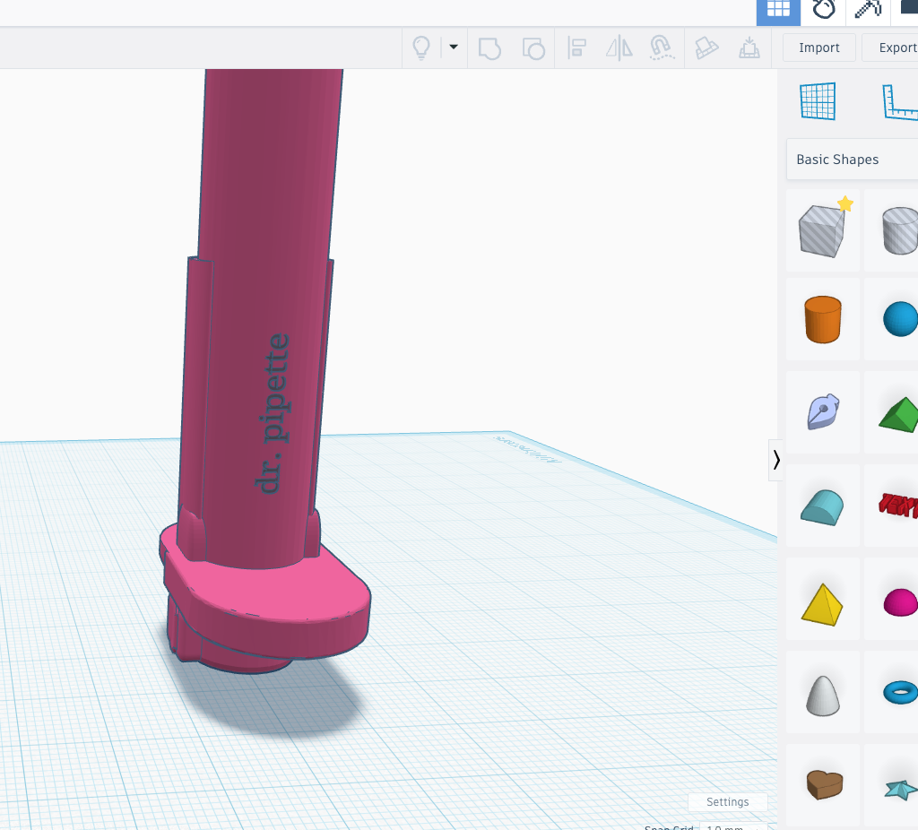Pick the brown Heart shape

pos(824,784)
